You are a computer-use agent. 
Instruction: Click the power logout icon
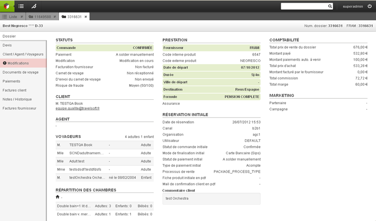(370, 6)
